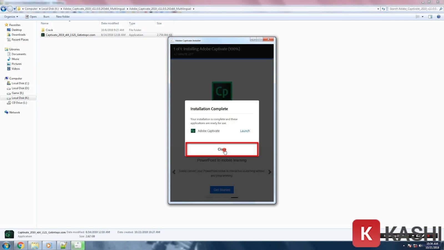Click Burn in the Explorer toolbar
Image resolution: width=444 pixels, height=250 pixels.
[46, 17]
